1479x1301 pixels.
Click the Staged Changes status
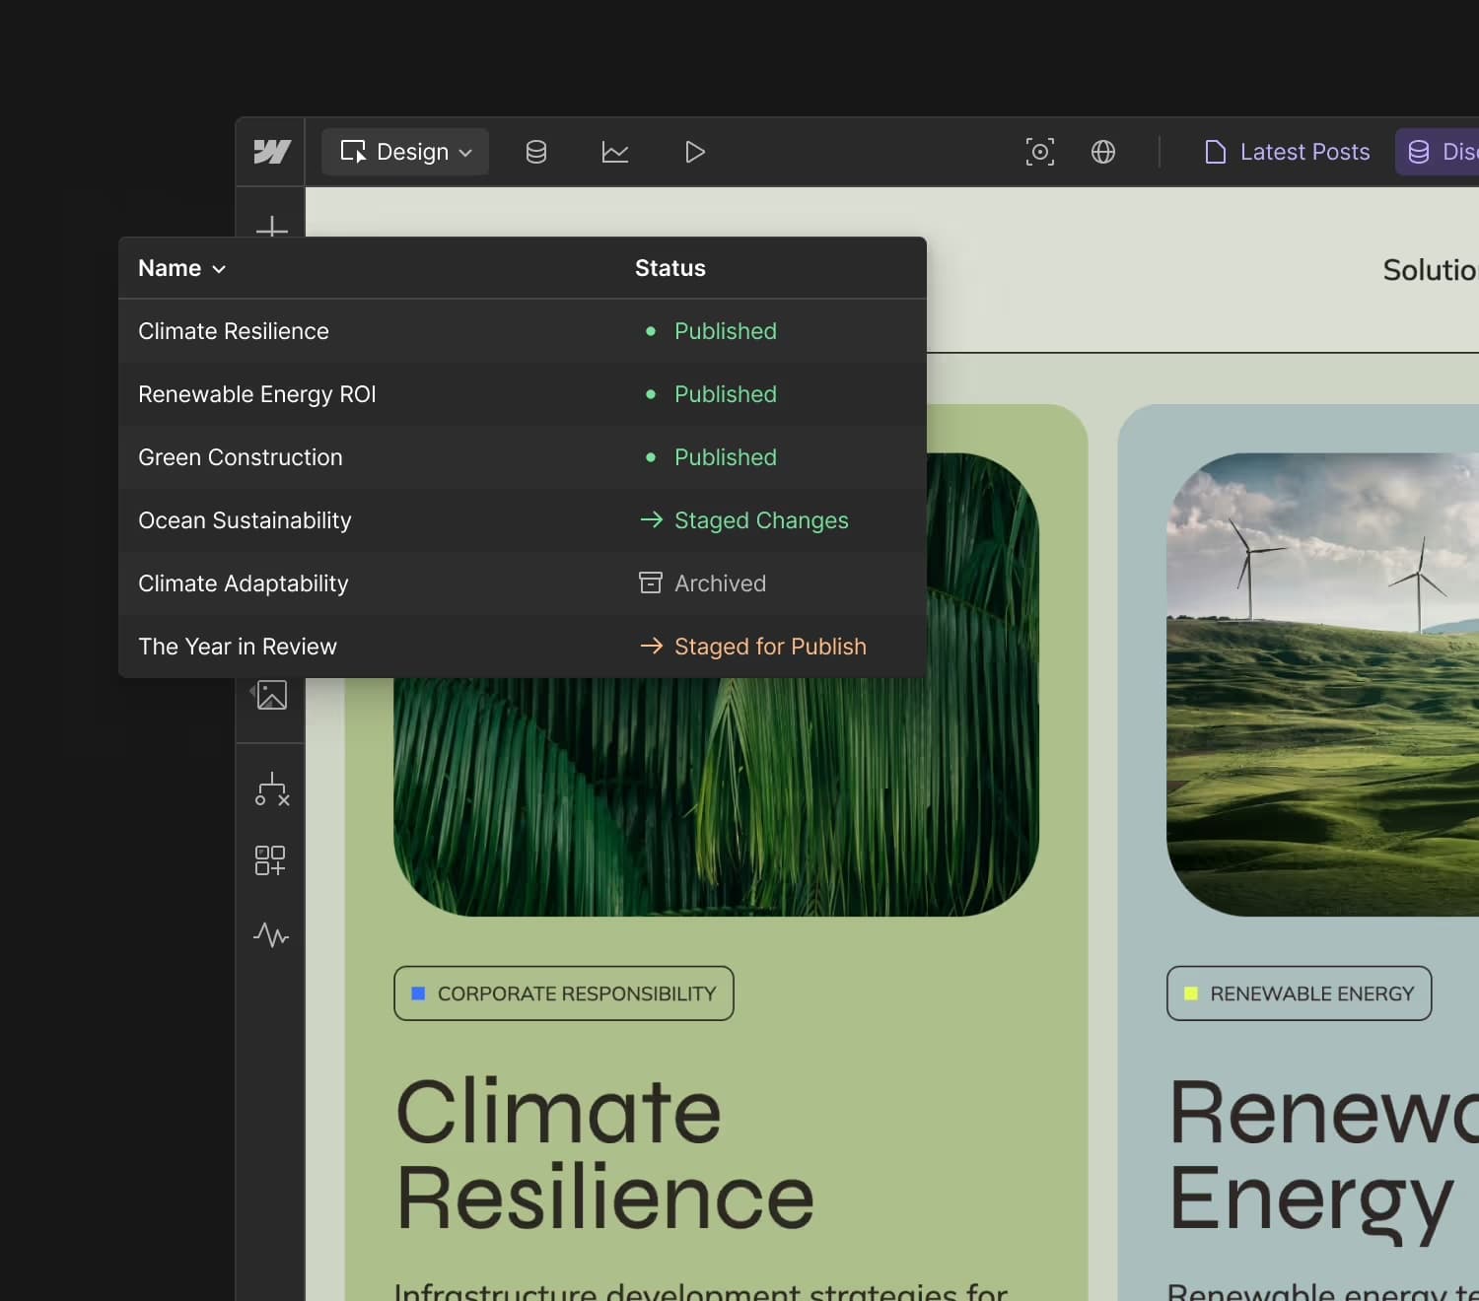click(x=761, y=520)
